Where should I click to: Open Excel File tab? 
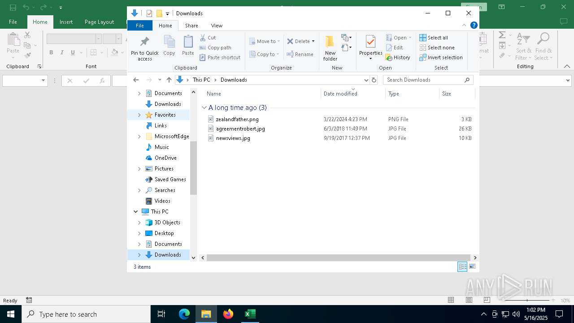13,22
